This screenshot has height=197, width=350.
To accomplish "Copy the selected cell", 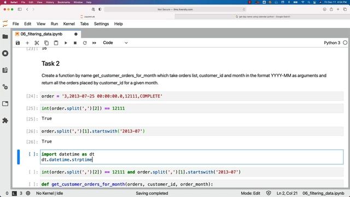I will [x=46, y=43].
